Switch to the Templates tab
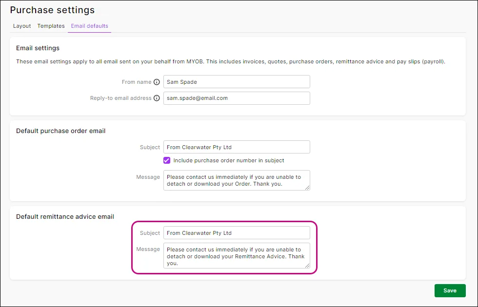478x307 pixels. click(x=51, y=26)
